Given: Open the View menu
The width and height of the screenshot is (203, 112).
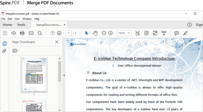Looking at the screenshot, I should (x=17, y=19).
